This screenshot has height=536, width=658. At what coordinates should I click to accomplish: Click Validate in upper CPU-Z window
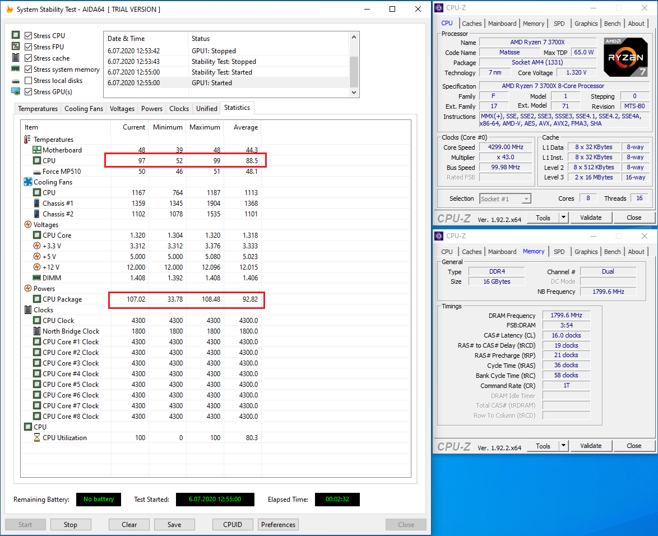591,218
